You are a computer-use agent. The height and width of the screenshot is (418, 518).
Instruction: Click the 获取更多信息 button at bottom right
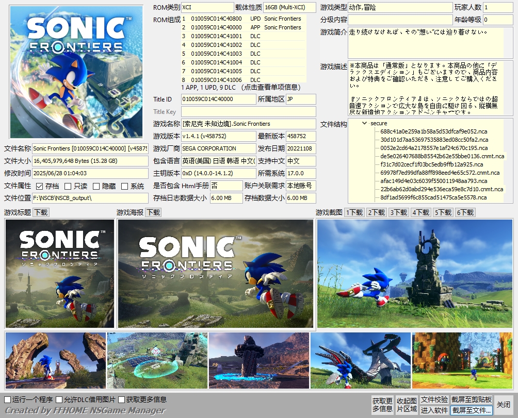pyautogui.click(x=382, y=405)
